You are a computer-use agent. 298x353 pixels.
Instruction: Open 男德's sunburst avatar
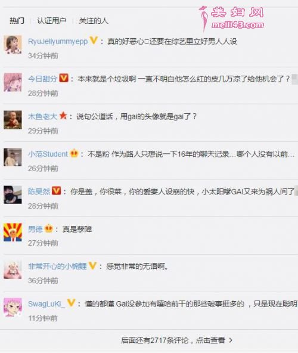(x=13, y=233)
